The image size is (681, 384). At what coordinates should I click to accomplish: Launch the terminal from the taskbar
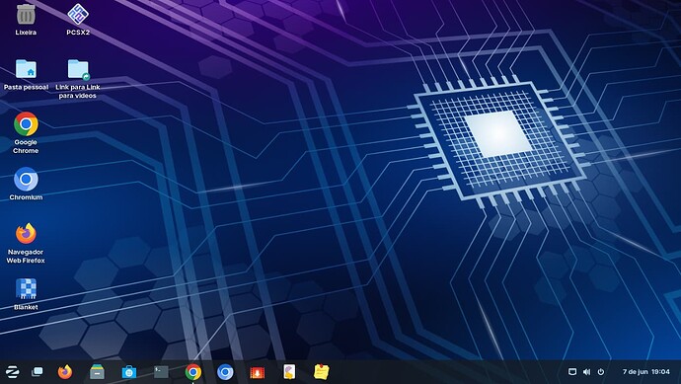click(x=161, y=372)
